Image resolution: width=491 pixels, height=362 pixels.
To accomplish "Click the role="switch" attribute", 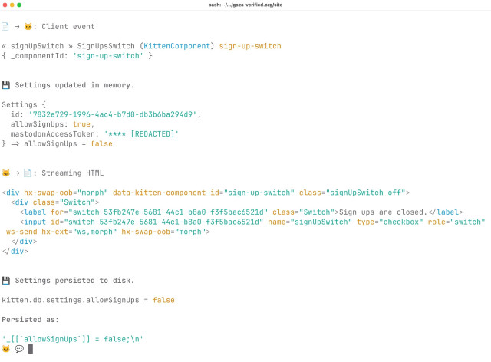I will [456, 222].
